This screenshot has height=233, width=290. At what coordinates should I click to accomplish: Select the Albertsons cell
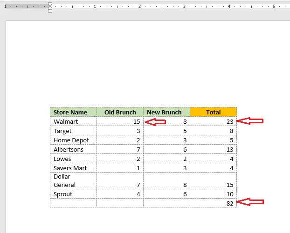pos(73,149)
